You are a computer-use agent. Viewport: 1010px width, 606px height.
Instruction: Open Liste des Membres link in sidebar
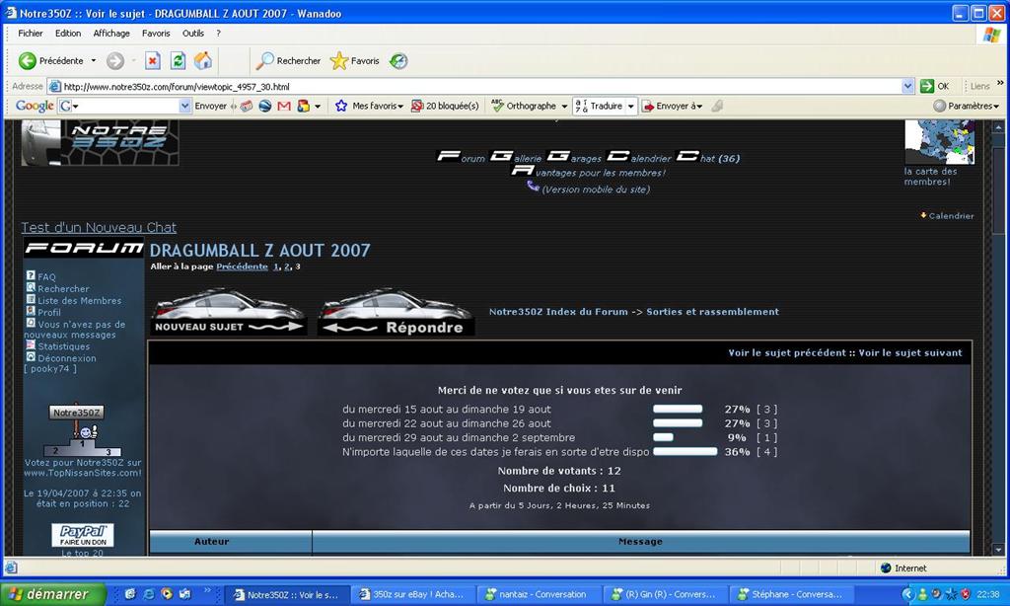[80, 301]
